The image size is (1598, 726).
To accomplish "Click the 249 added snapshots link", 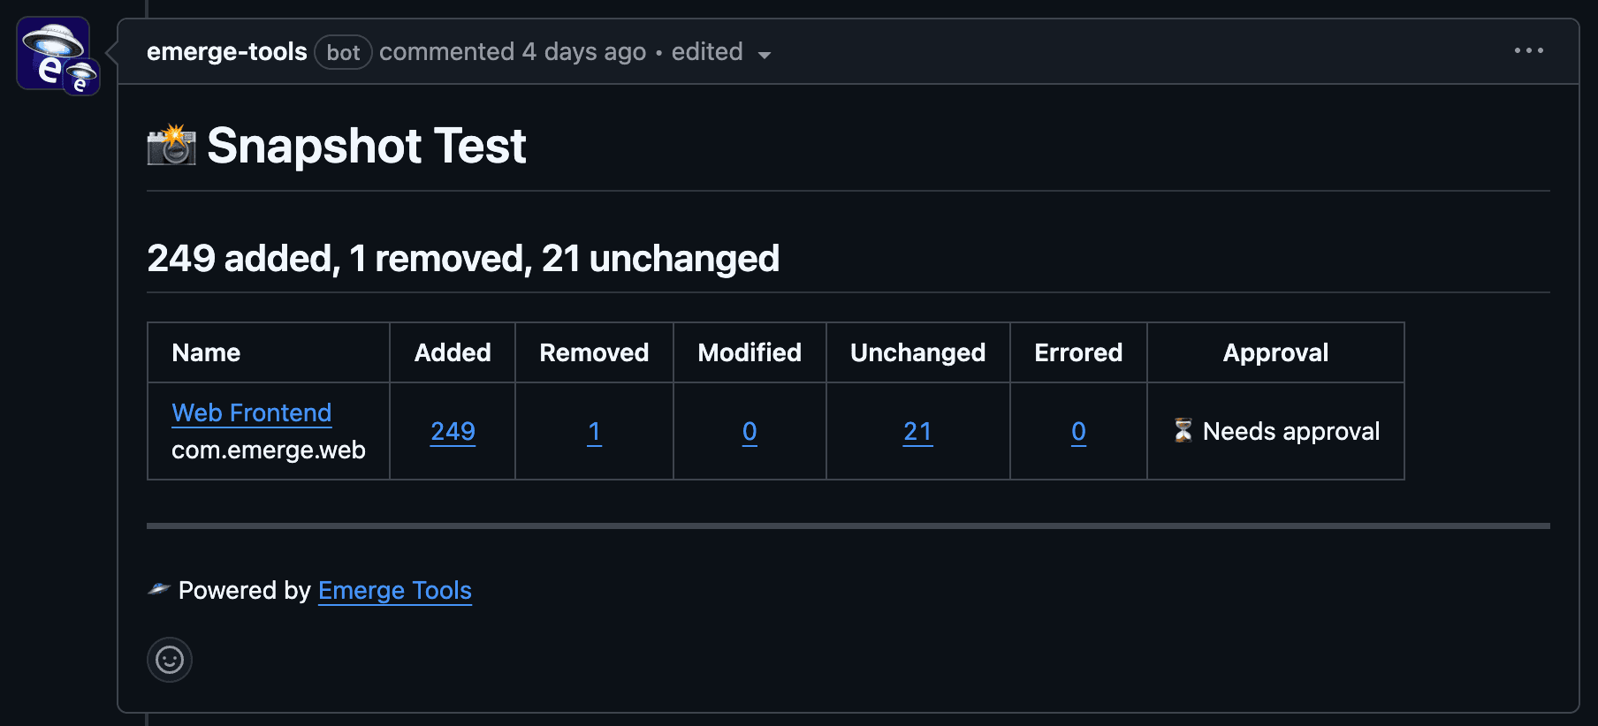I will point(452,431).
